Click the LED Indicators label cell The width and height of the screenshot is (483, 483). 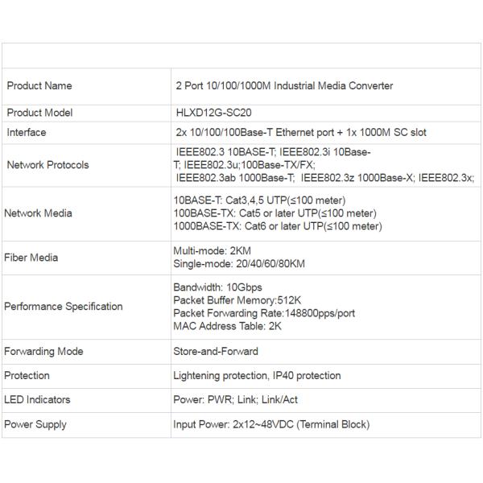point(37,400)
